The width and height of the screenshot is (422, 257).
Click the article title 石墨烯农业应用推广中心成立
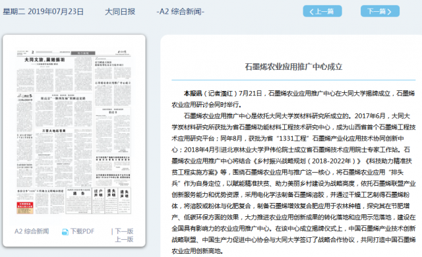tap(293, 67)
